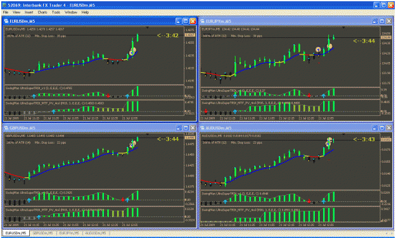Screen dimensions: 396x238
Task: Click the chart shift triangle on AUDUSD chart
Action: [343, 134]
